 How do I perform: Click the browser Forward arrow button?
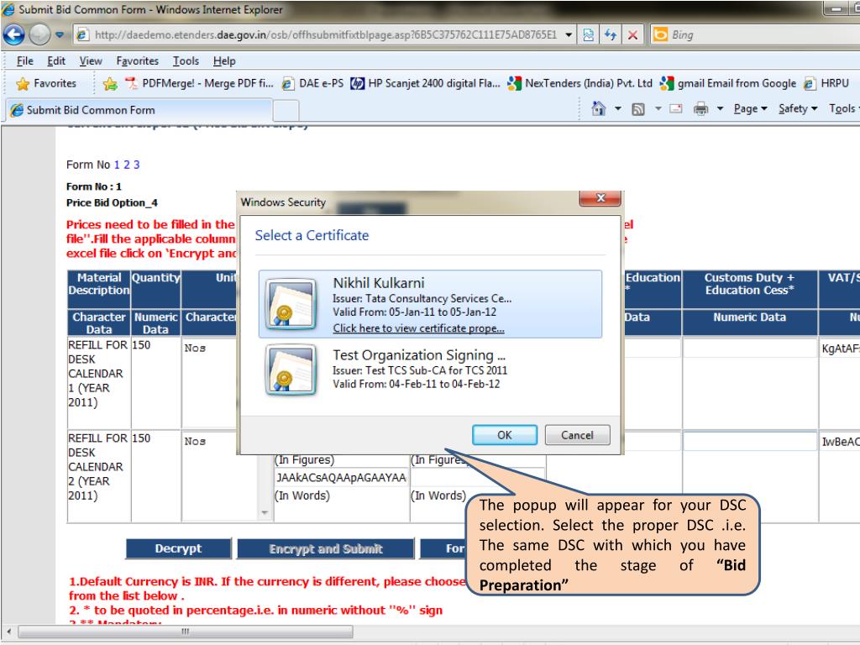pyautogui.click(x=39, y=34)
